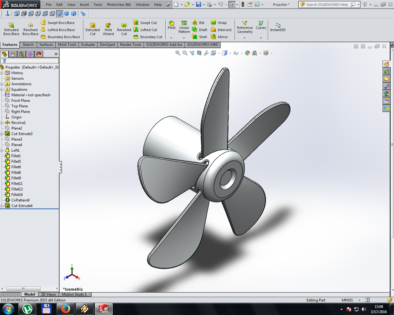Select the Draft tool

[199, 30]
